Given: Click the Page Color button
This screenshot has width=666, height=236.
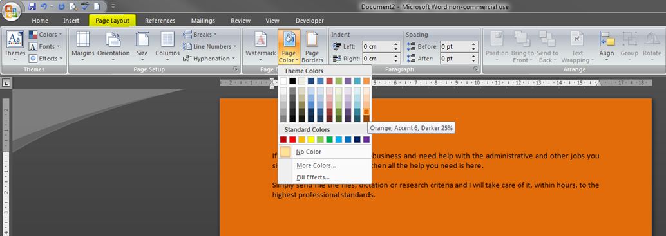Looking at the screenshot, I should 289,46.
